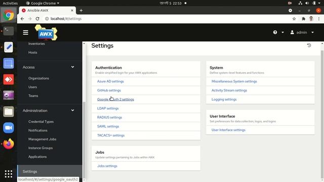The image size is (324, 182).
Task: Open Miscellaneous System settings link
Action: pos(234,81)
